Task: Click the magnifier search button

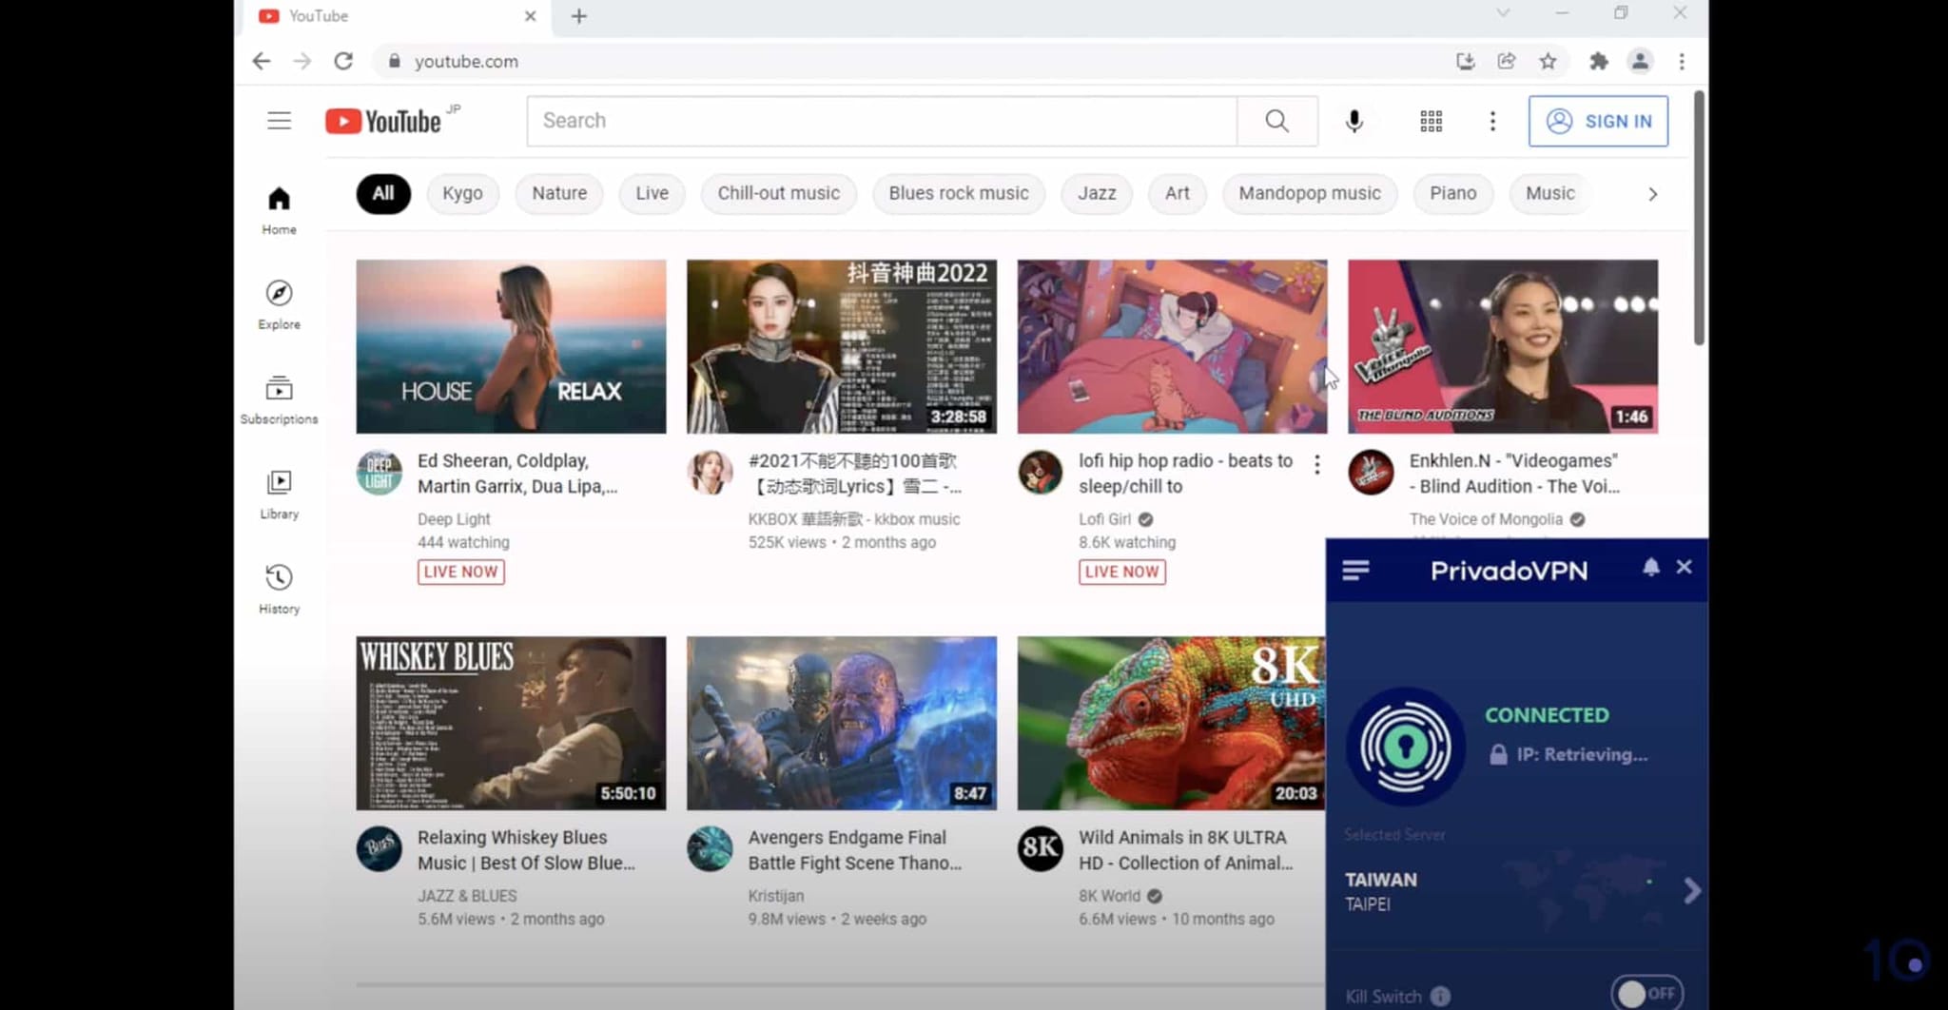Action: point(1276,121)
